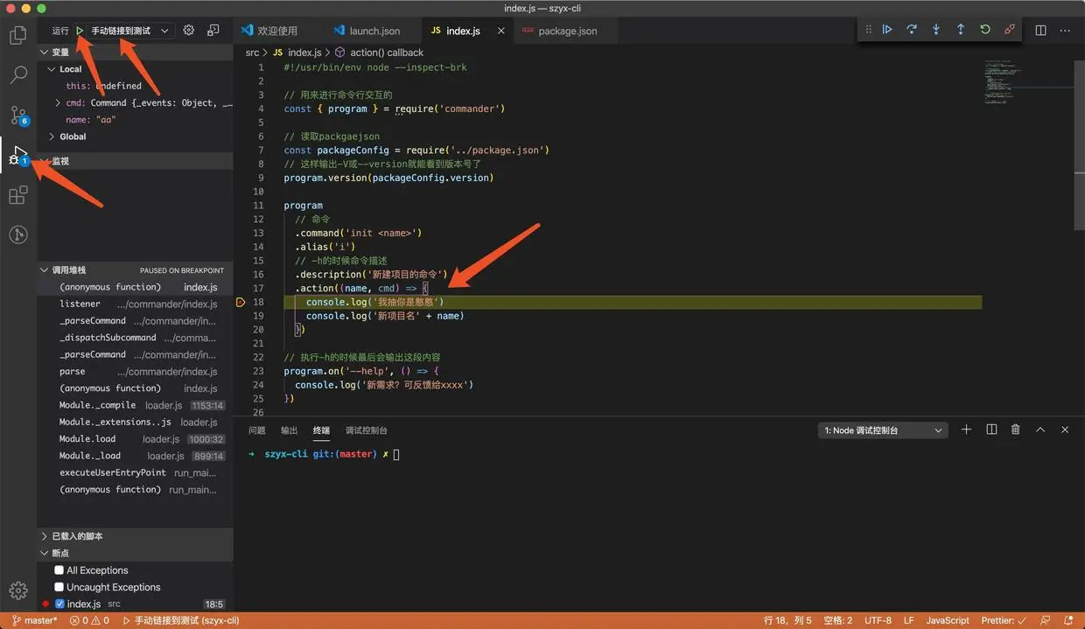Click 行 18, 列 5 cursor position

(x=787, y=620)
